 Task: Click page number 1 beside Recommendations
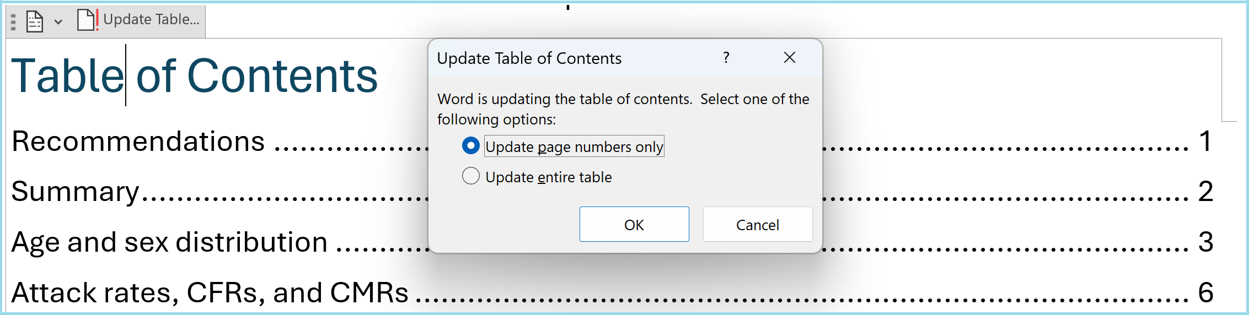pyautogui.click(x=1205, y=142)
